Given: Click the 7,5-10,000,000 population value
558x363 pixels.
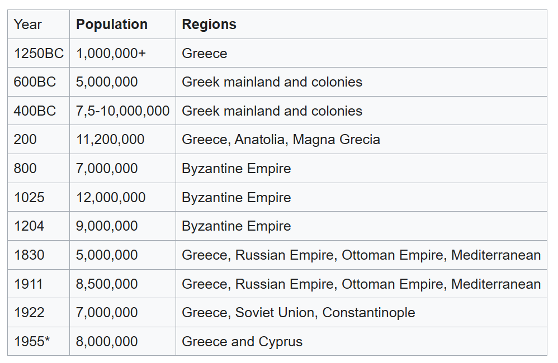Looking at the screenshot, I should [122, 111].
